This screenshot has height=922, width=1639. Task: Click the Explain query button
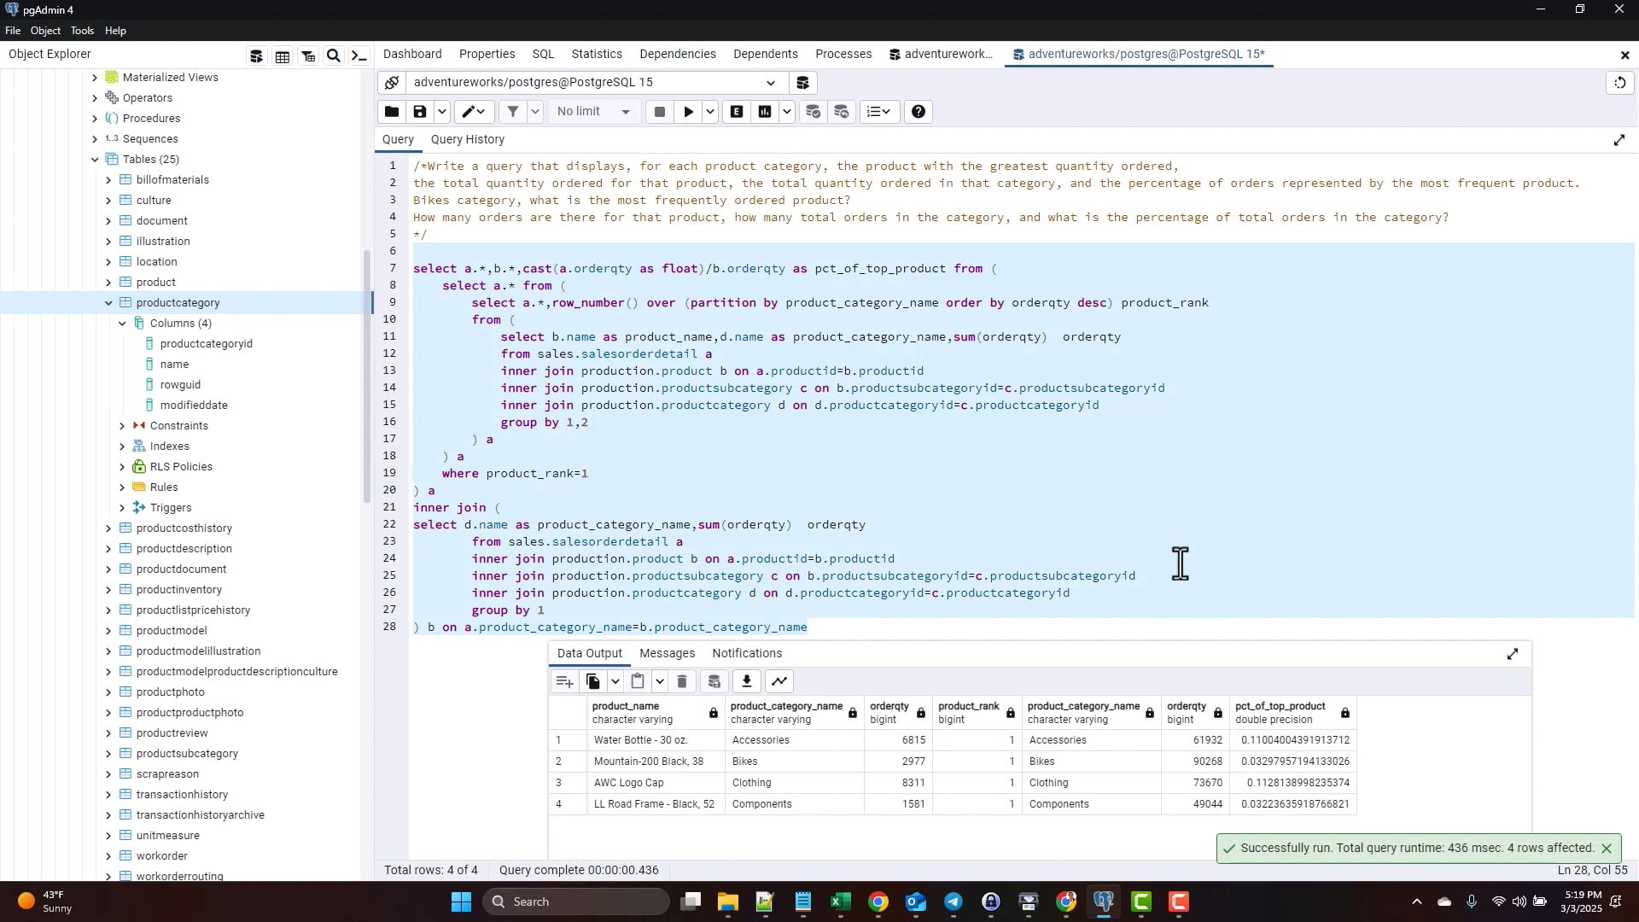tap(737, 112)
